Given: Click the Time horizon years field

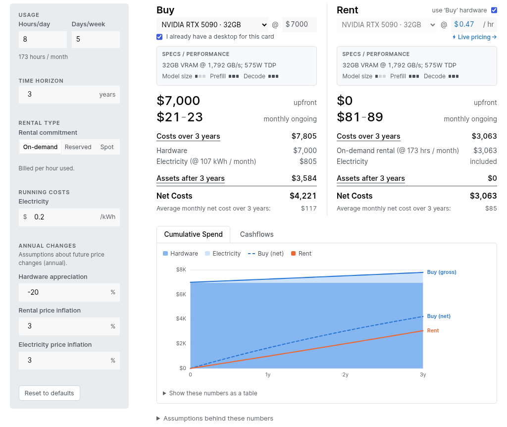Looking at the screenshot, I should tap(69, 95).
